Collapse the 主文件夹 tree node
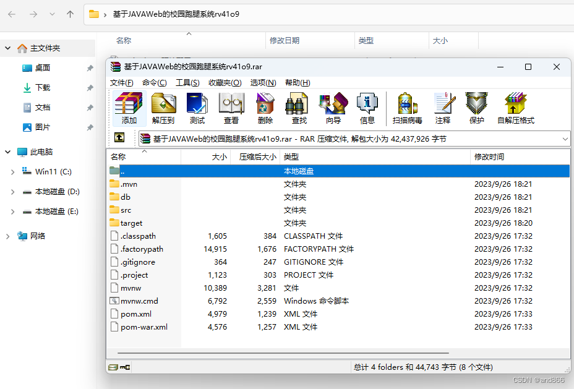 [x=7, y=48]
